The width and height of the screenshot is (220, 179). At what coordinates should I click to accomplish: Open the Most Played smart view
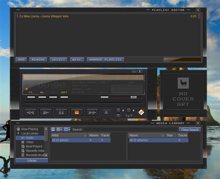click(34, 147)
